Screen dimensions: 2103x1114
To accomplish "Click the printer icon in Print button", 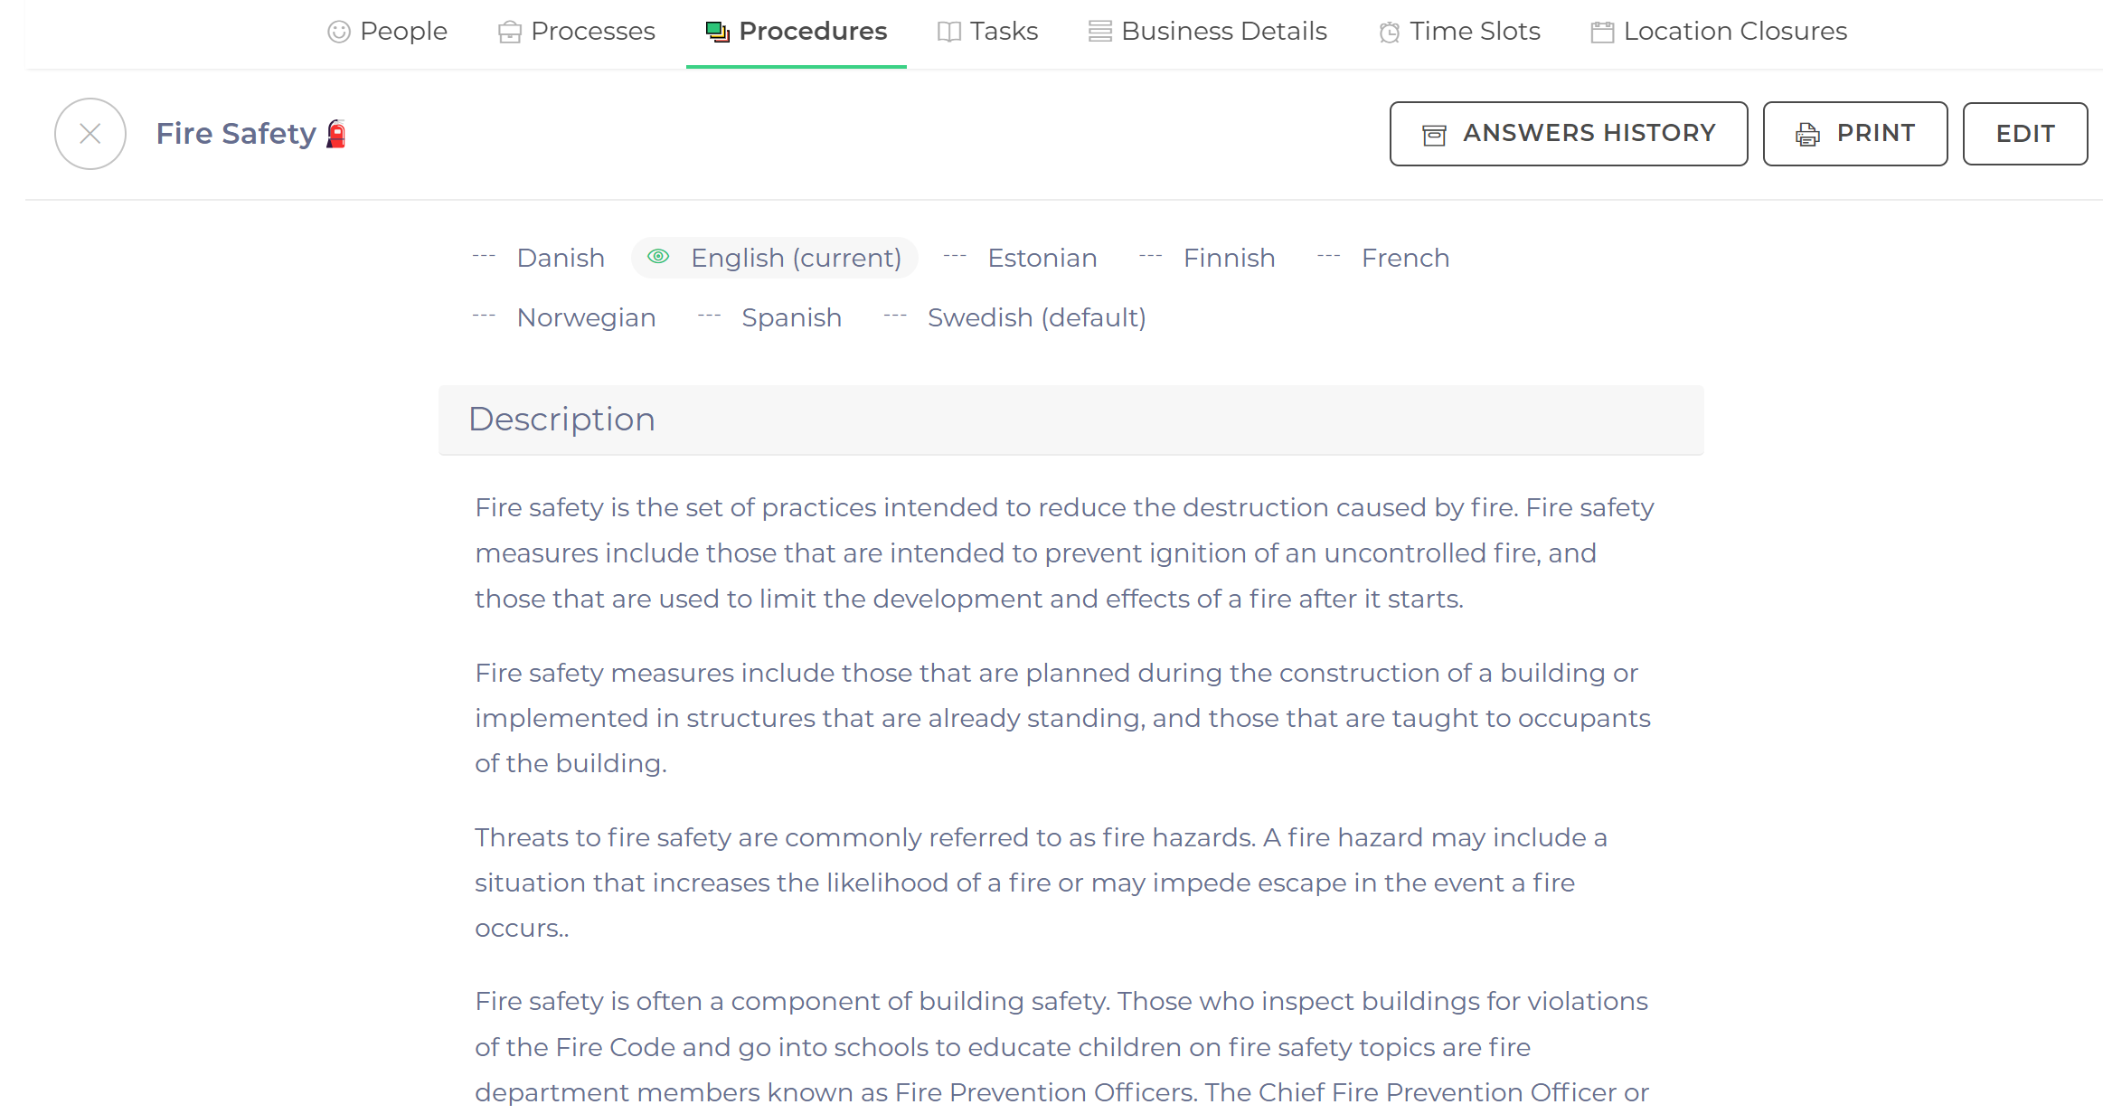I will pos(1807,135).
